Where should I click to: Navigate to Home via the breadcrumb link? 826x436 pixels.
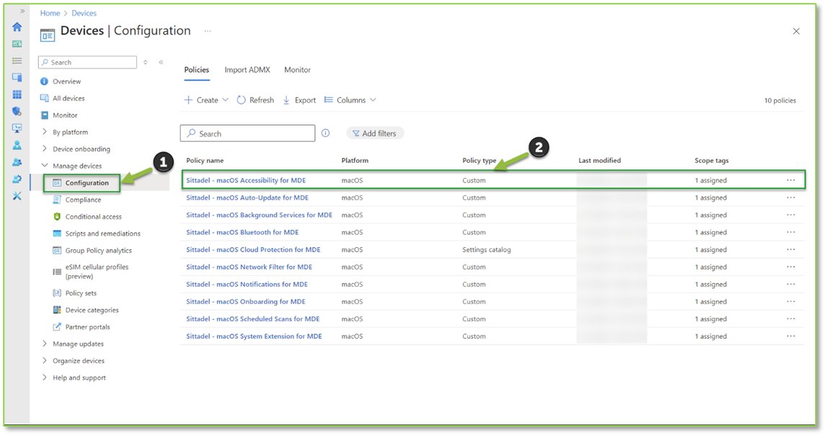[x=50, y=12]
